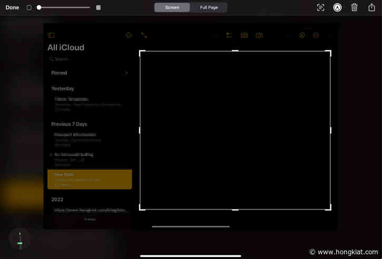The width and height of the screenshot is (382, 259).
Task: Click the Notes ellipsis more icon in preview
Action: pyautogui.click(x=129, y=35)
